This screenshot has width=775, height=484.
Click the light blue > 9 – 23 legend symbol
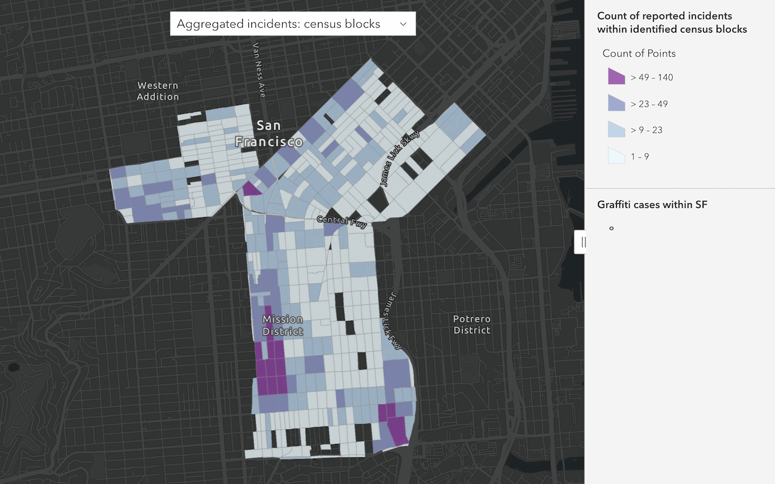pyautogui.click(x=616, y=129)
